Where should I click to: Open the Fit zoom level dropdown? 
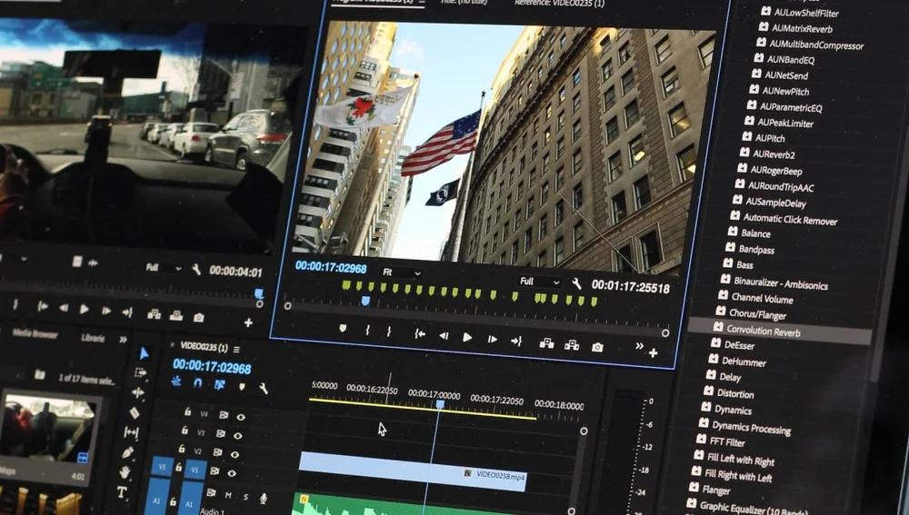pos(402,272)
